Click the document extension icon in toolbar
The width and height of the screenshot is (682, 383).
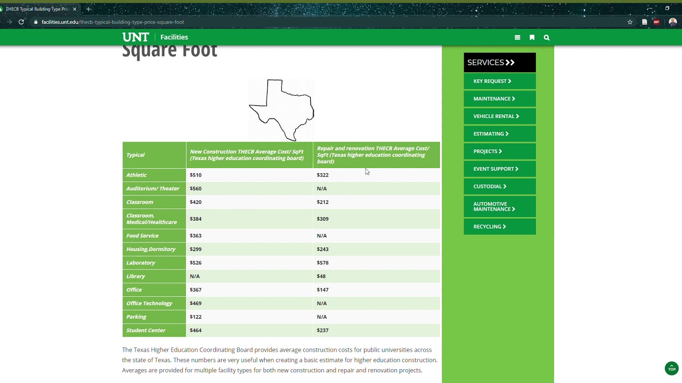tap(644, 22)
